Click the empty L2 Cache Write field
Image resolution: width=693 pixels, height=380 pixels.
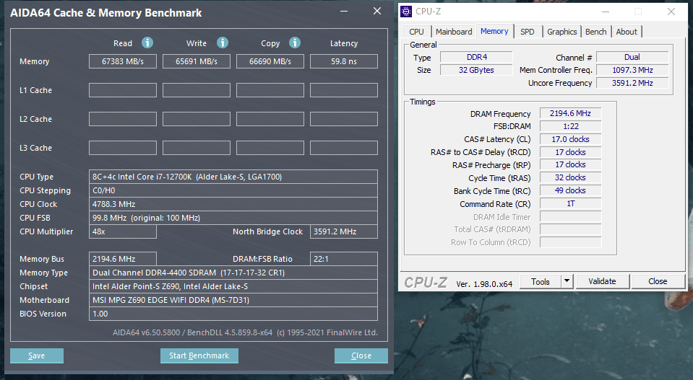coord(197,119)
